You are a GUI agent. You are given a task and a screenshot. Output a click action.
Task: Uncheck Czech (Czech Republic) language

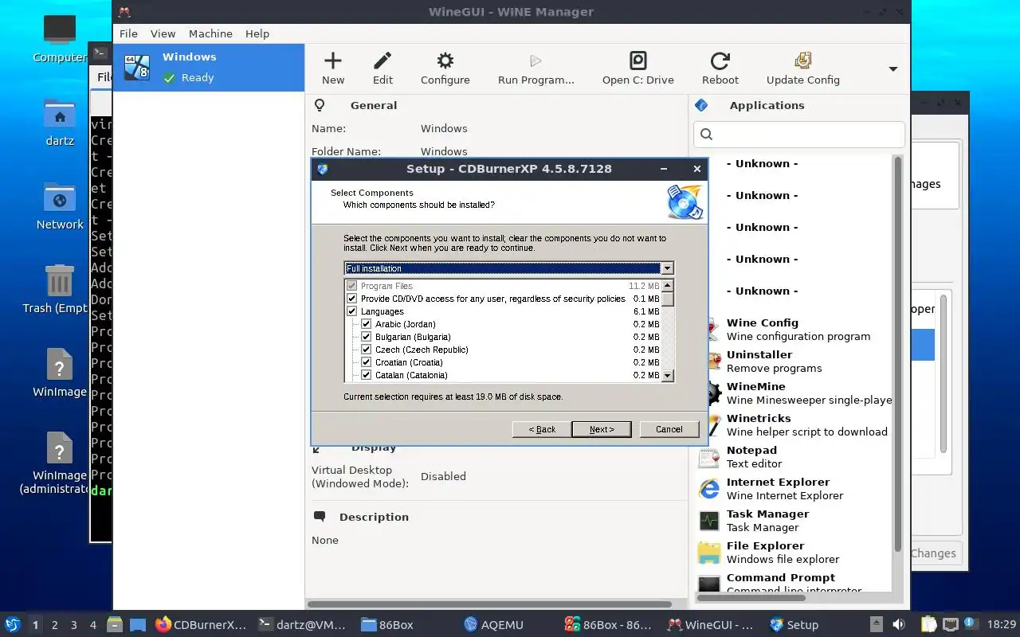tap(367, 350)
